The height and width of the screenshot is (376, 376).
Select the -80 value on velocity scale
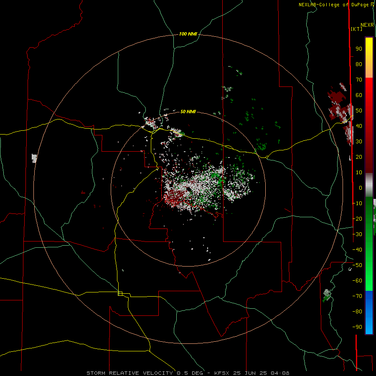point(357,312)
